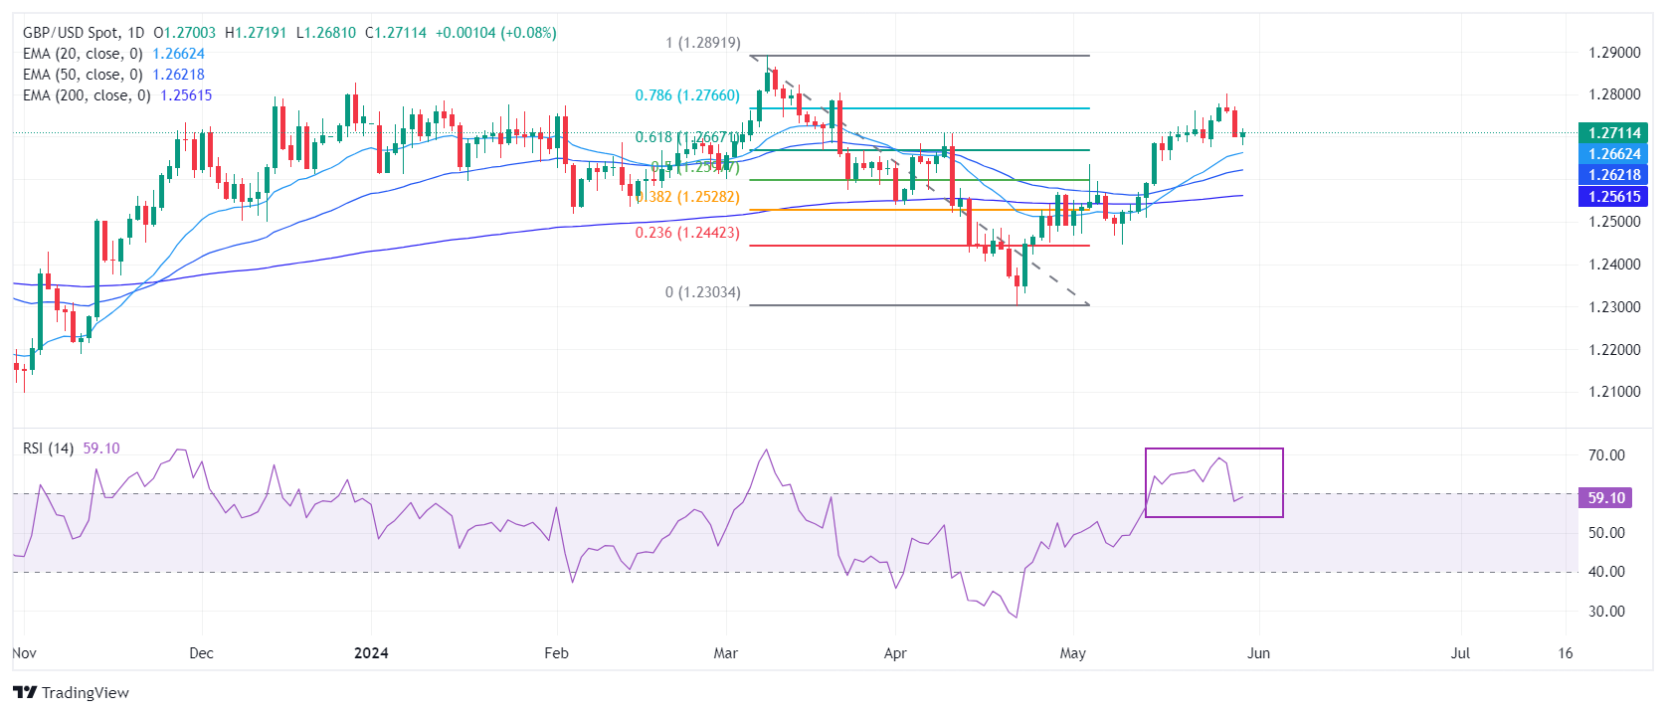This screenshot has width=1666, height=714.
Task: Click the 1.25615 EMA 200 price tag
Action: [1613, 197]
